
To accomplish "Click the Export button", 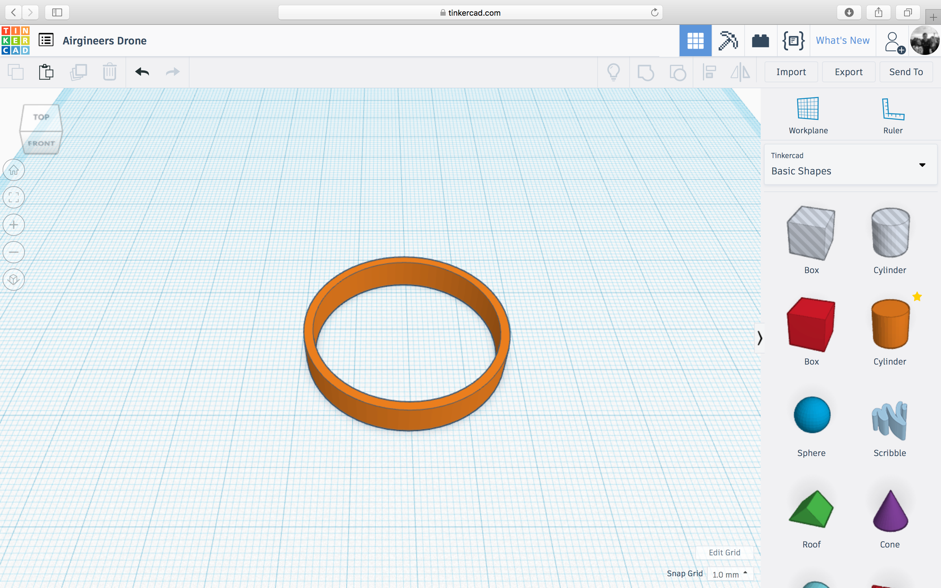I will tap(848, 72).
